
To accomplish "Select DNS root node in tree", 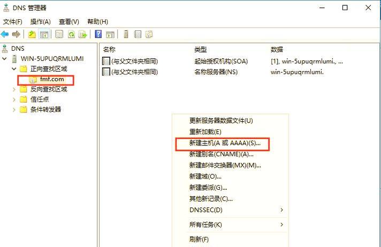I will point(18,49).
